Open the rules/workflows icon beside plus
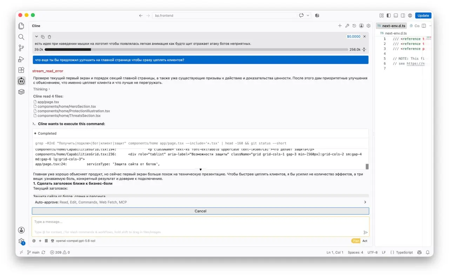 [x=46, y=241]
